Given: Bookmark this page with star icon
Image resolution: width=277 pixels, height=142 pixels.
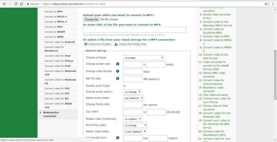Looking at the screenshot, I should pyautogui.click(x=266, y=4).
